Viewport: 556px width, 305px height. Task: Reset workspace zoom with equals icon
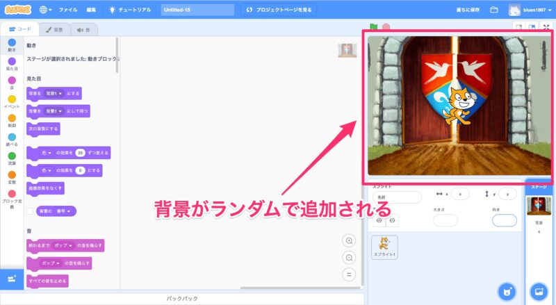350,274
